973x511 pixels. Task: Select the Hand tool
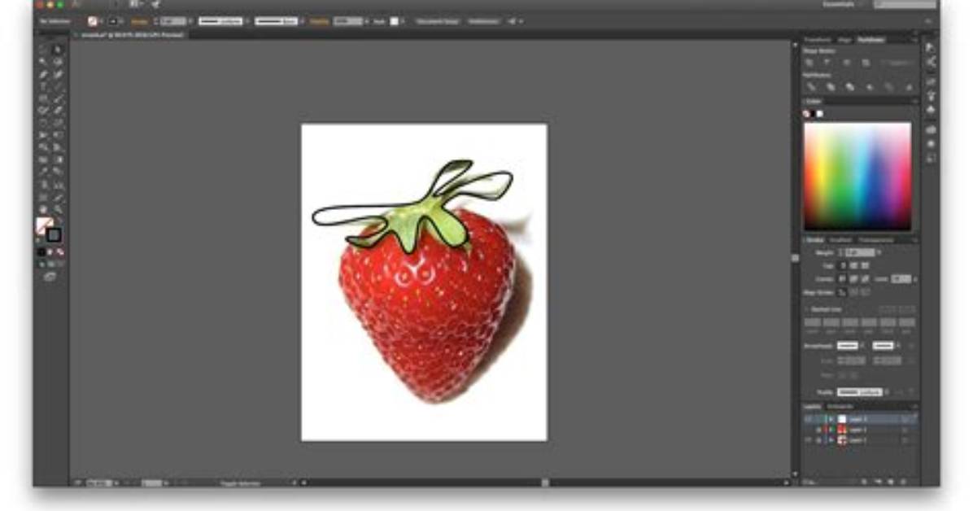click(43, 209)
